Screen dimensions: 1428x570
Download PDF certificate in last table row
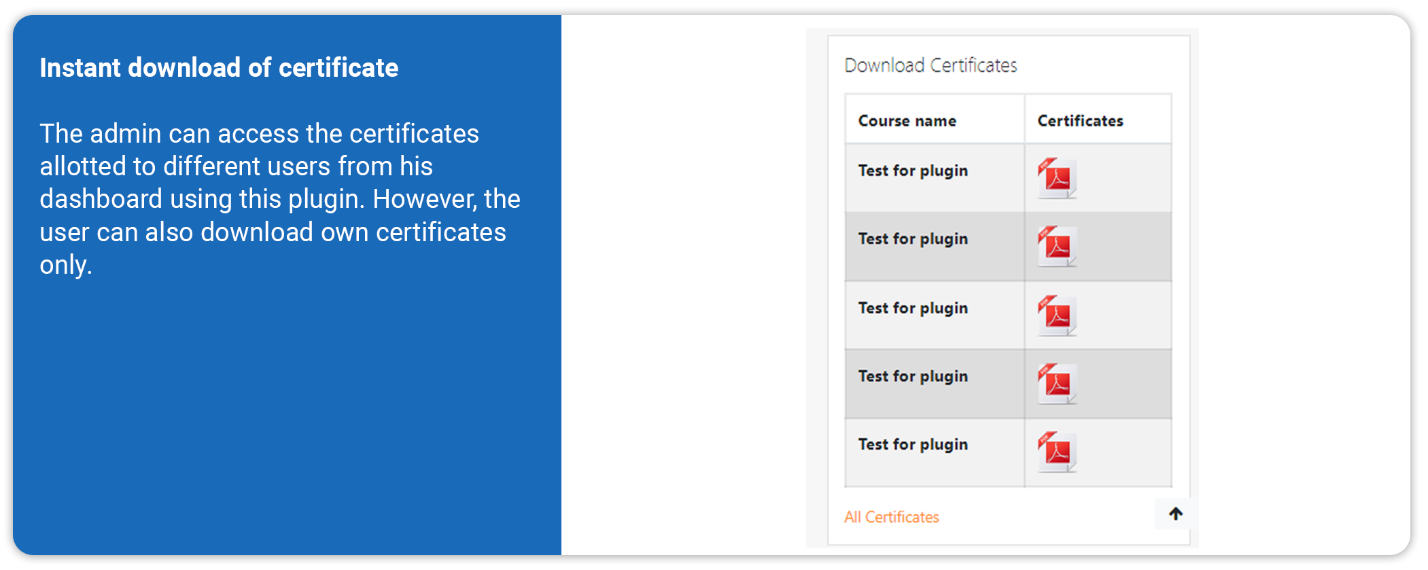point(1057,451)
